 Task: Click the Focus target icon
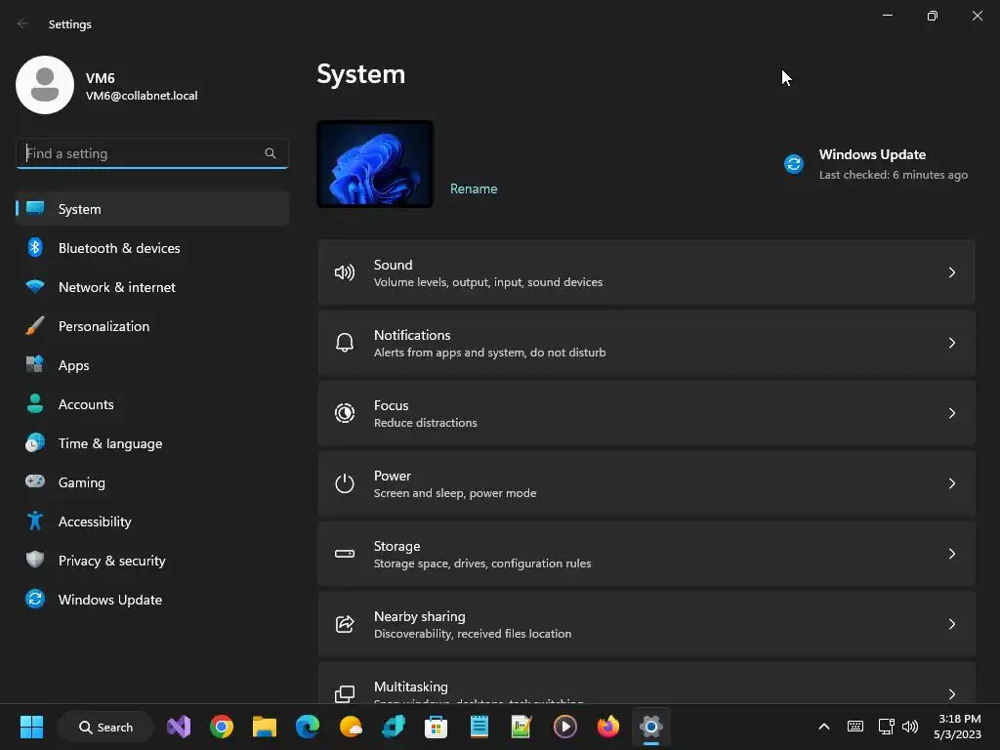coord(345,413)
